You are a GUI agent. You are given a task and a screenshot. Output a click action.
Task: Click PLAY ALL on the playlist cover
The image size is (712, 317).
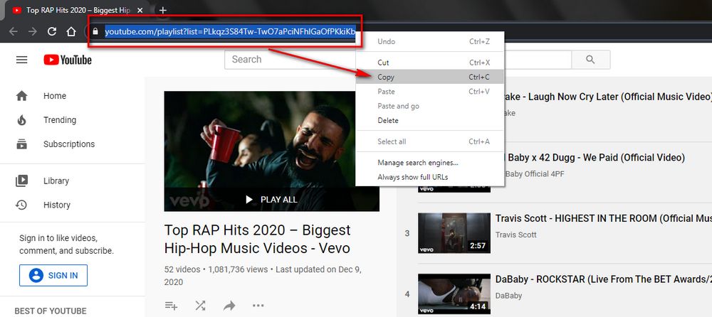pyautogui.click(x=271, y=200)
